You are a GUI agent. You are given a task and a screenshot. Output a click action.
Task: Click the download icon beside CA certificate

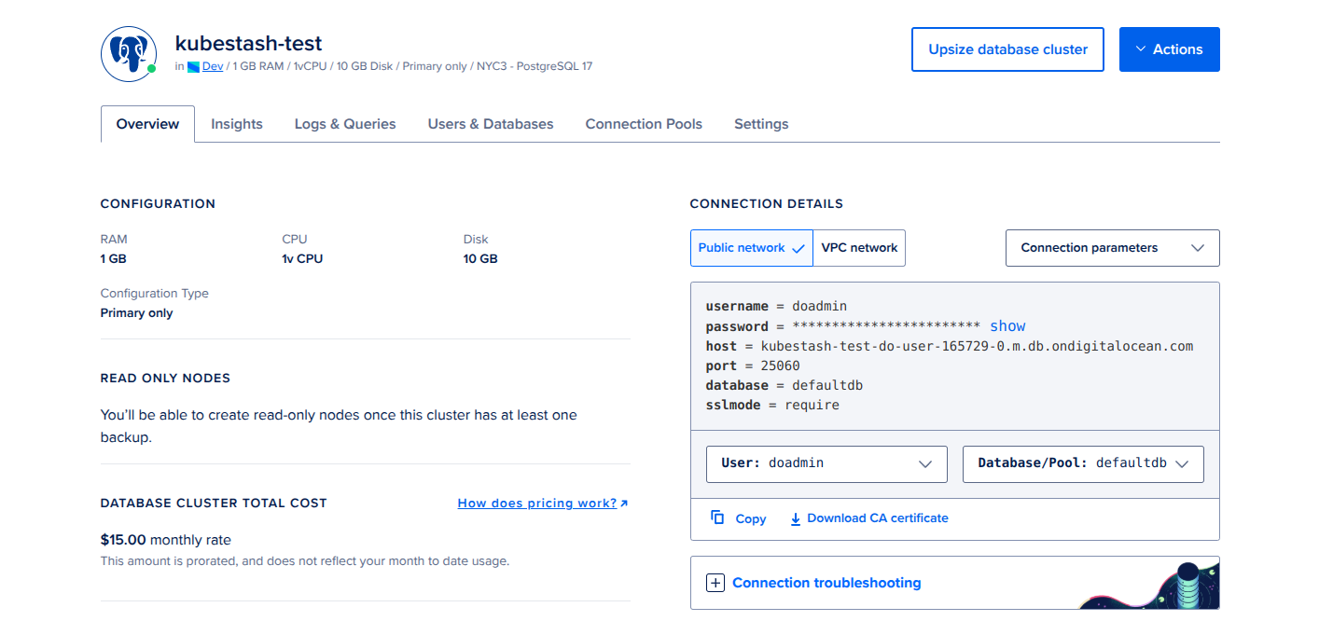point(796,517)
